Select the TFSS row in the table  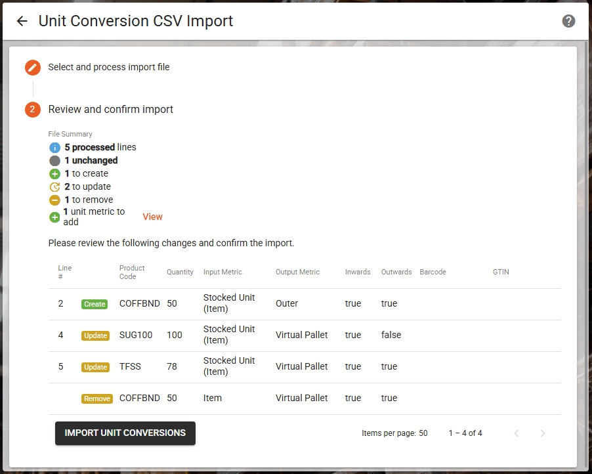pos(263,366)
